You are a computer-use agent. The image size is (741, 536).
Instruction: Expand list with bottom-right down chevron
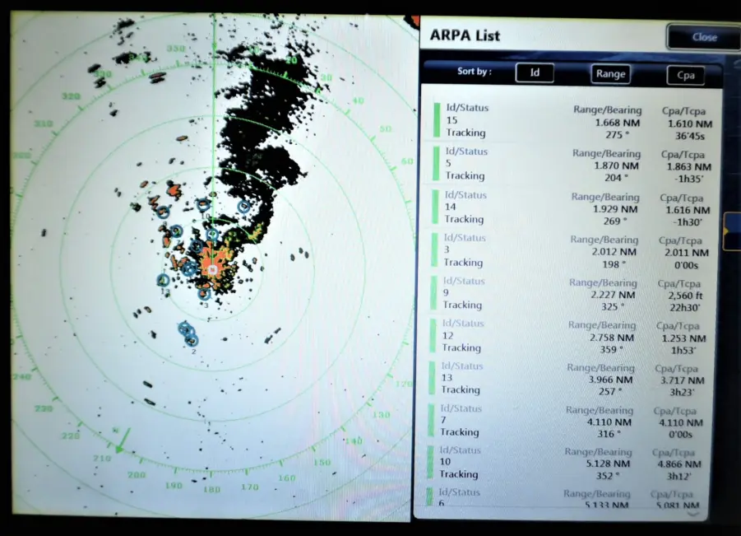[692, 514]
